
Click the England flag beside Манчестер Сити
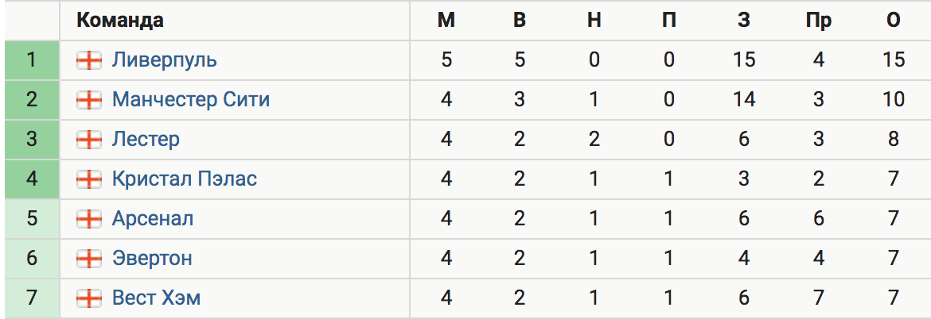tap(89, 100)
